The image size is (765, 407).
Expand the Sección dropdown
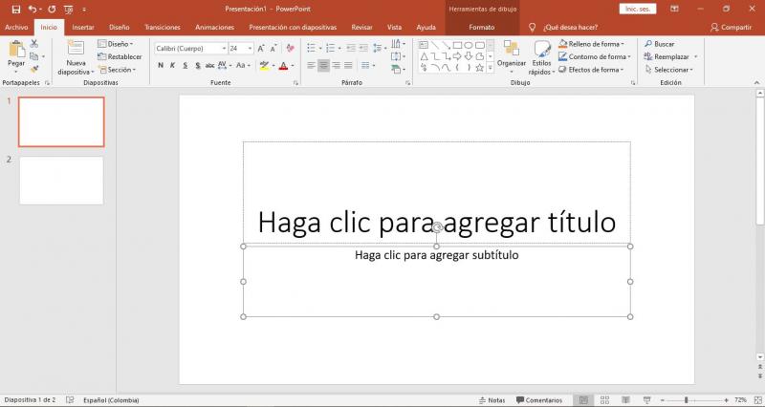[117, 70]
